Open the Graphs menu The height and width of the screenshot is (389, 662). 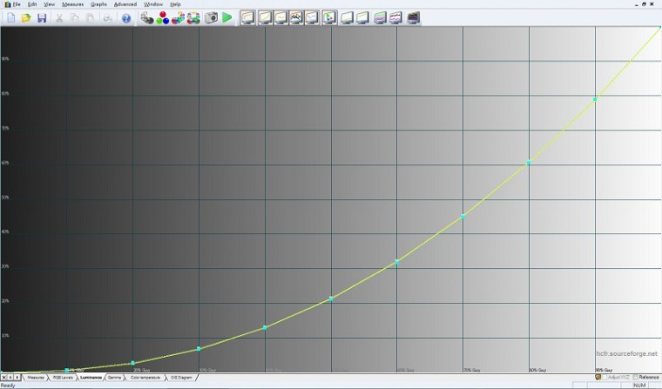[x=98, y=4]
